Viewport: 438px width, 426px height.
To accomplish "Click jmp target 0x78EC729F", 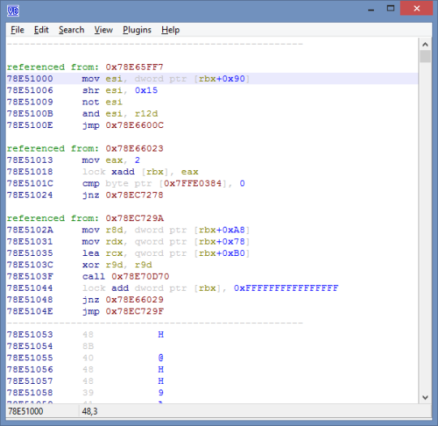I will 135,311.
